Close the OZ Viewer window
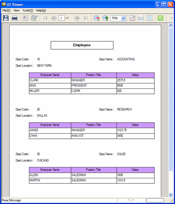Screen dimensions: 175x204 171,4
